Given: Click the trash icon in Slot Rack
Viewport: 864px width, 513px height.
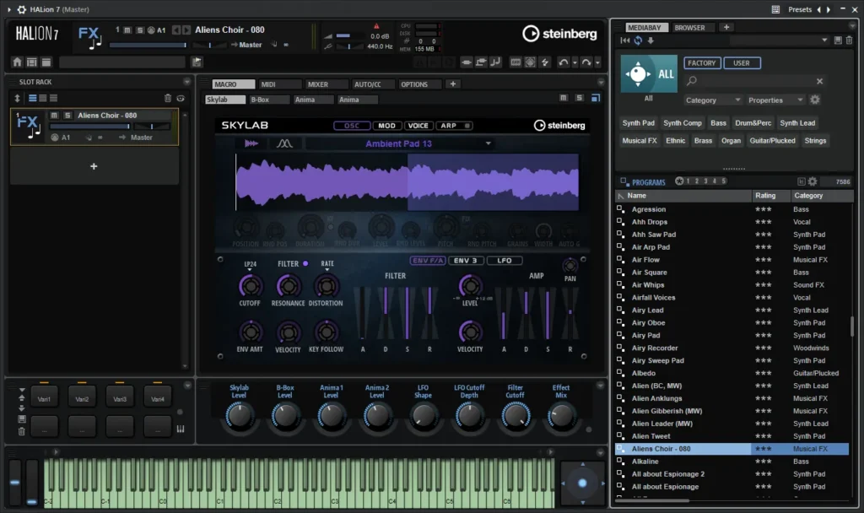Looking at the screenshot, I should click(168, 98).
